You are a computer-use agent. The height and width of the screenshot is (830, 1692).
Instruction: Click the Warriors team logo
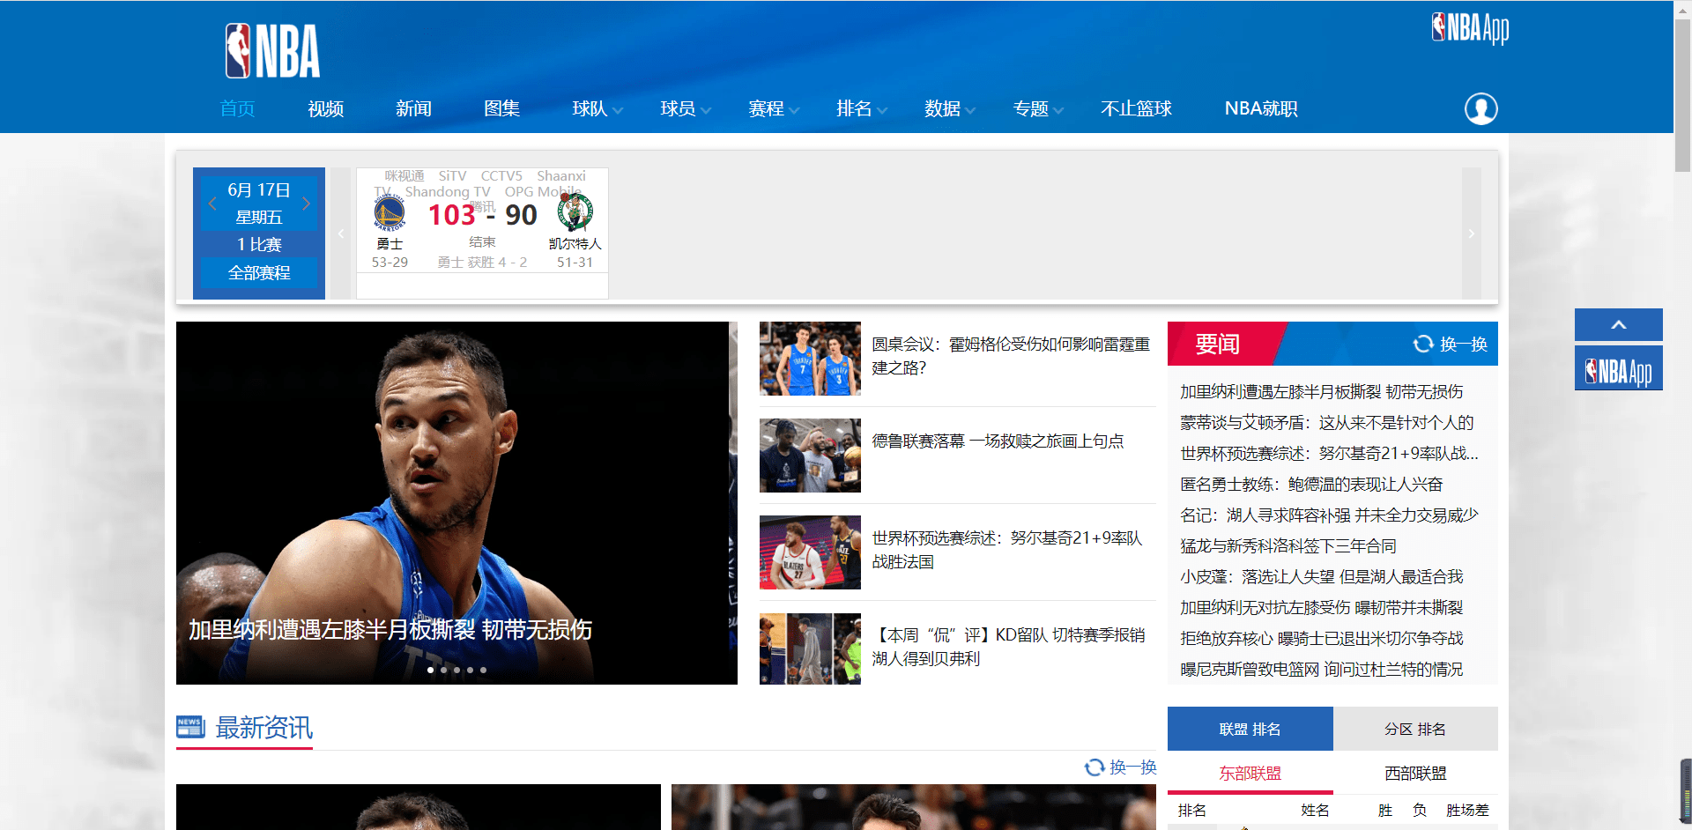pos(390,213)
